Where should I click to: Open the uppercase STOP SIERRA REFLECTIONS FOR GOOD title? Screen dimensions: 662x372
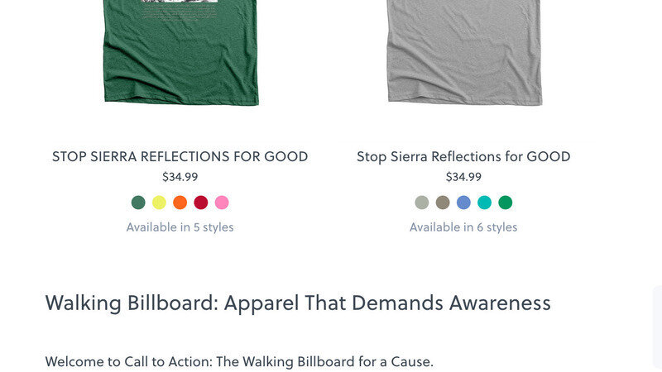[x=180, y=156]
